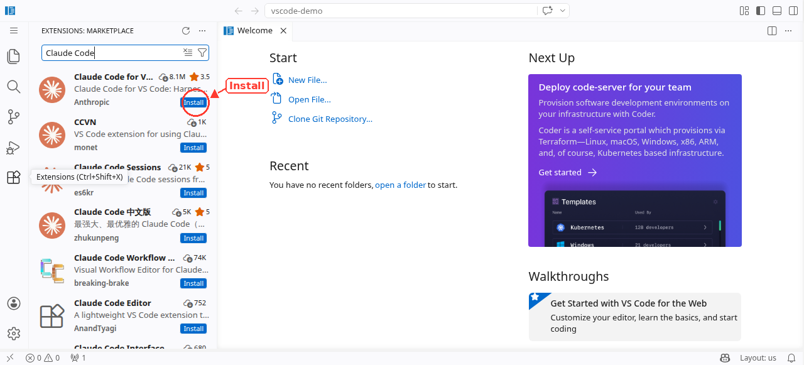Install Claude Code for VS Code by Anthropic

coord(193,102)
